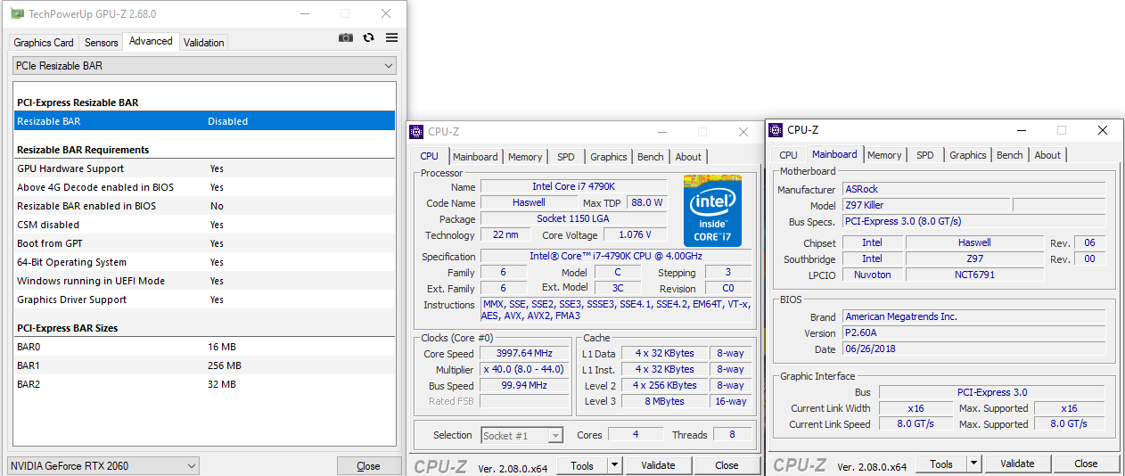The image size is (1125, 476).
Task: Select the Memory tab in left CPU-Z
Action: (x=525, y=157)
